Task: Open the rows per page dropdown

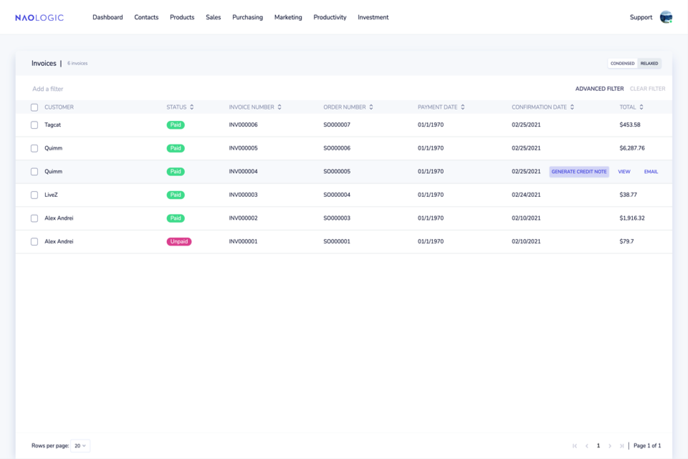Action: pos(80,445)
